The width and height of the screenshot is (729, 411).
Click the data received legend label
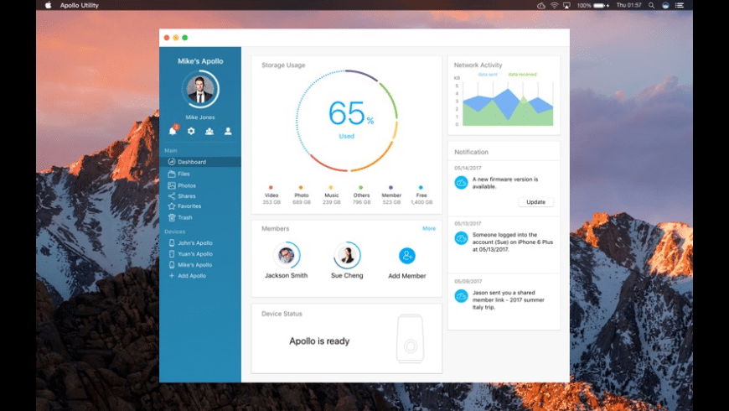point(522,75)
